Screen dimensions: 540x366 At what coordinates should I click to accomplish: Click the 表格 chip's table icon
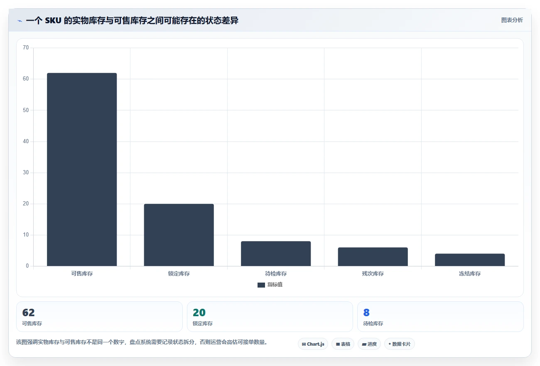(338, 344)
